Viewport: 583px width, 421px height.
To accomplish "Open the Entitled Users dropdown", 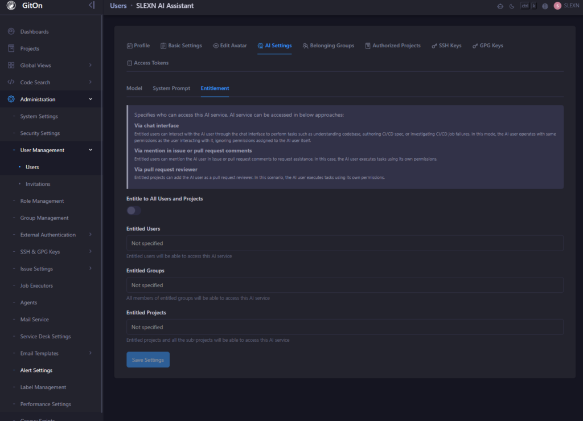I will 344,243.
